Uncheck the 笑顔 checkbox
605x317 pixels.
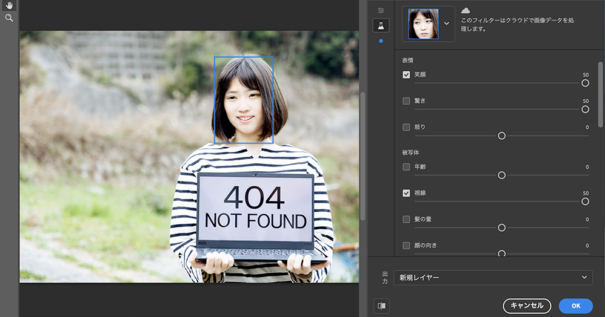click(x=406, y=75)
